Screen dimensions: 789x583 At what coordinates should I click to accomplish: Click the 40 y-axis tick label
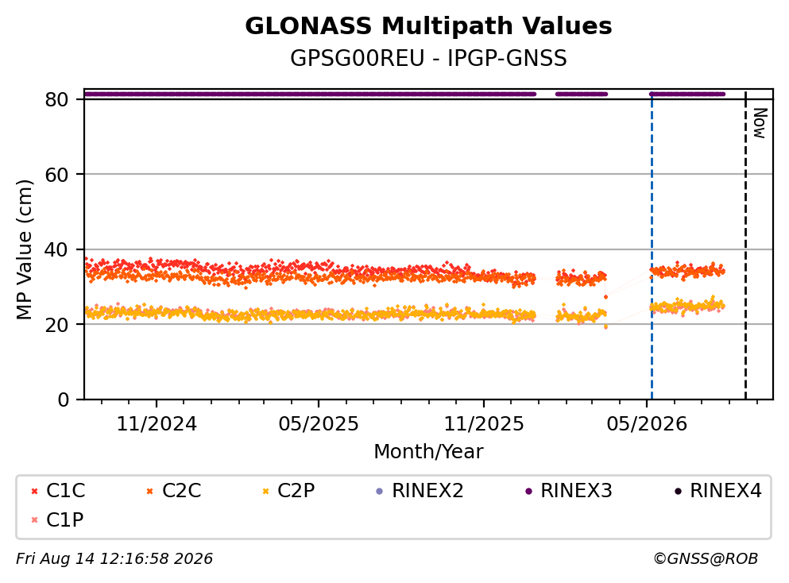click(x=56, y=250)
